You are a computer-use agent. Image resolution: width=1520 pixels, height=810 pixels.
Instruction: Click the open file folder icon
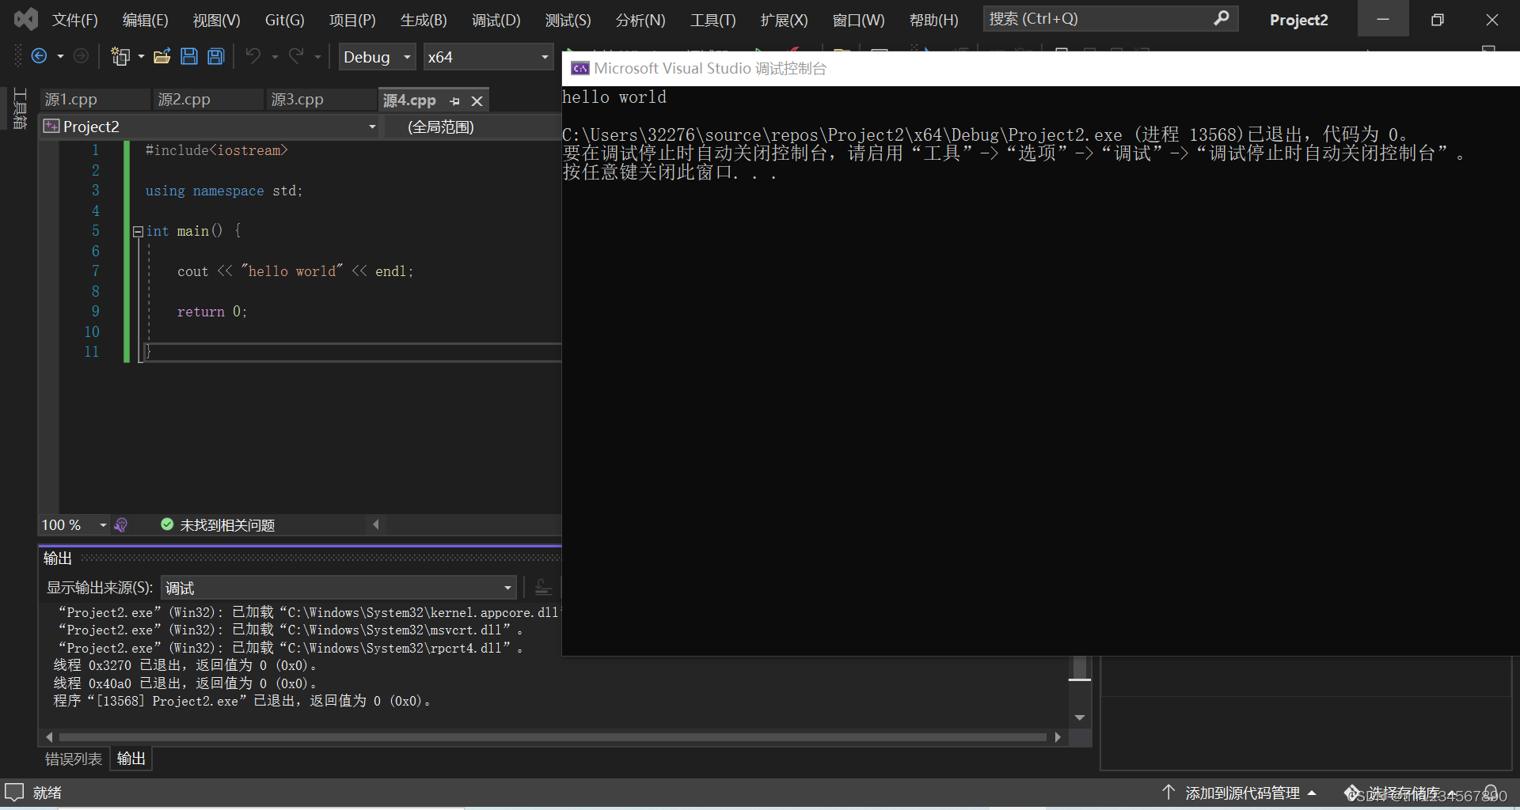pos(162,56)
